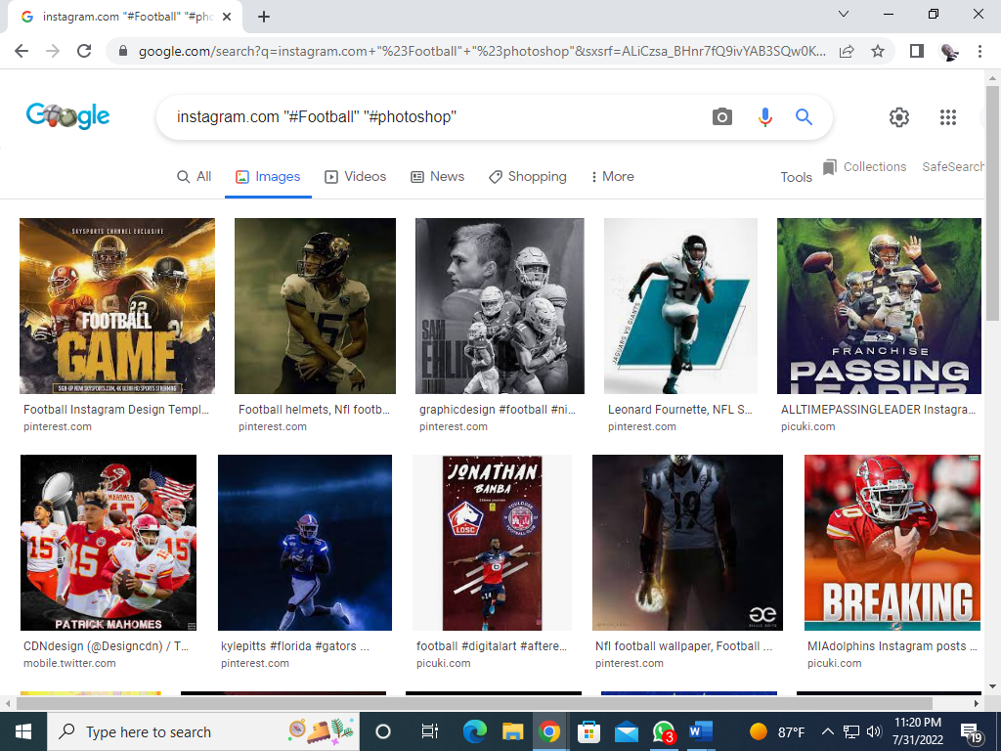The height and width of the screenshot is (751, 1001).
Task: Open Google quick settings gear
Action: tap(899, 117)
